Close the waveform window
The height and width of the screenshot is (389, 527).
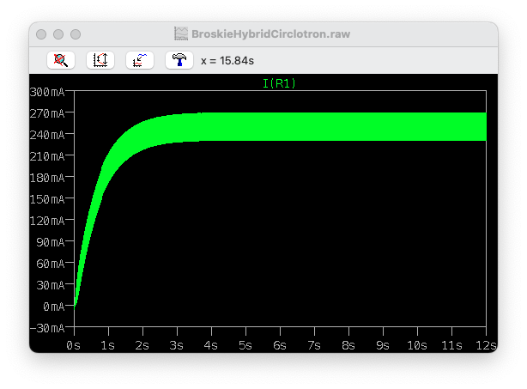point(41,34)
